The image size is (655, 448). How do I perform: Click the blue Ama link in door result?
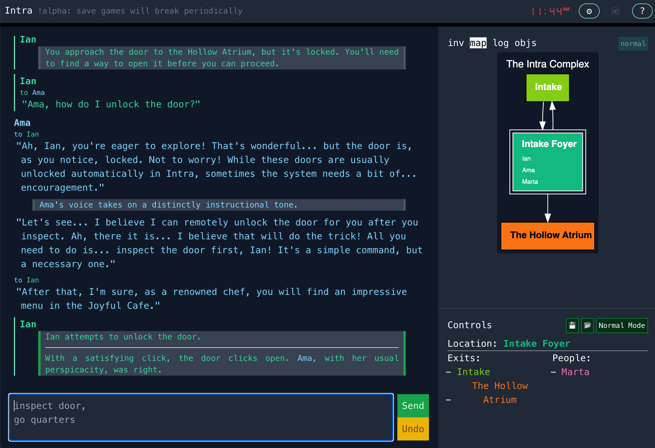click(305, 358)
